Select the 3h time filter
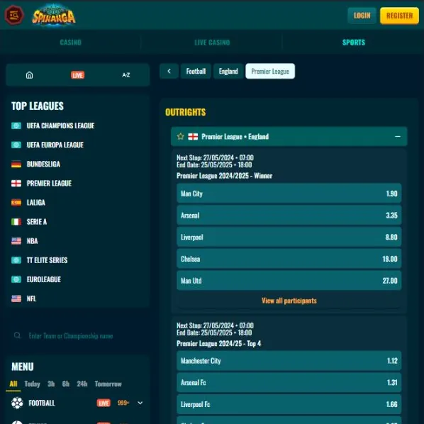 coord(51,384)
